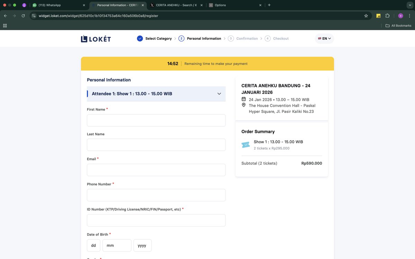415x259 pixels.
Task: Close the Options tab
Action: pyautogui.click(x=260, y=5)
